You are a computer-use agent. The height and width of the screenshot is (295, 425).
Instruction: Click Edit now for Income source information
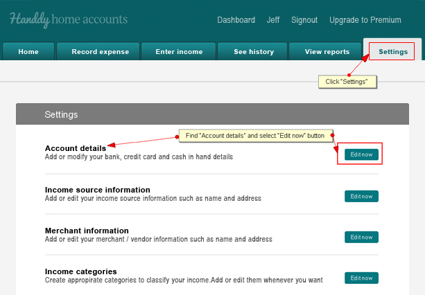pyautogui.click(x=362, y=196)
